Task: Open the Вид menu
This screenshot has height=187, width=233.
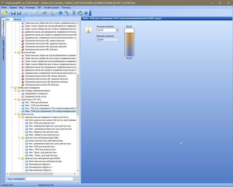Action: point(21,8)
